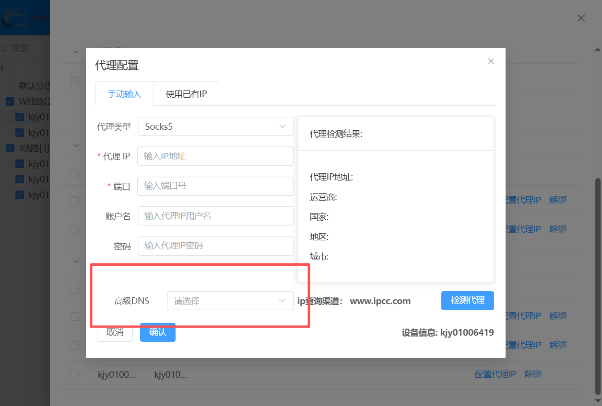The image size is (602, 406).
Task: Click the 代理IP input field
Action: 215,156
